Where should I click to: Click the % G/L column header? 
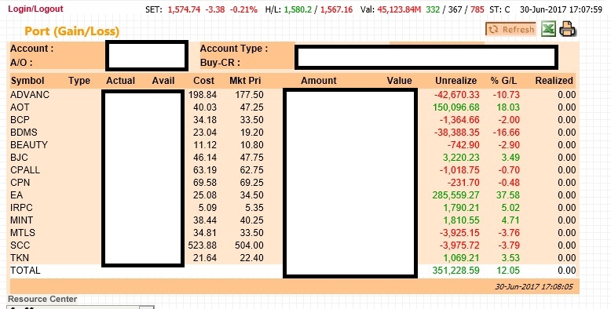point(503,81)
